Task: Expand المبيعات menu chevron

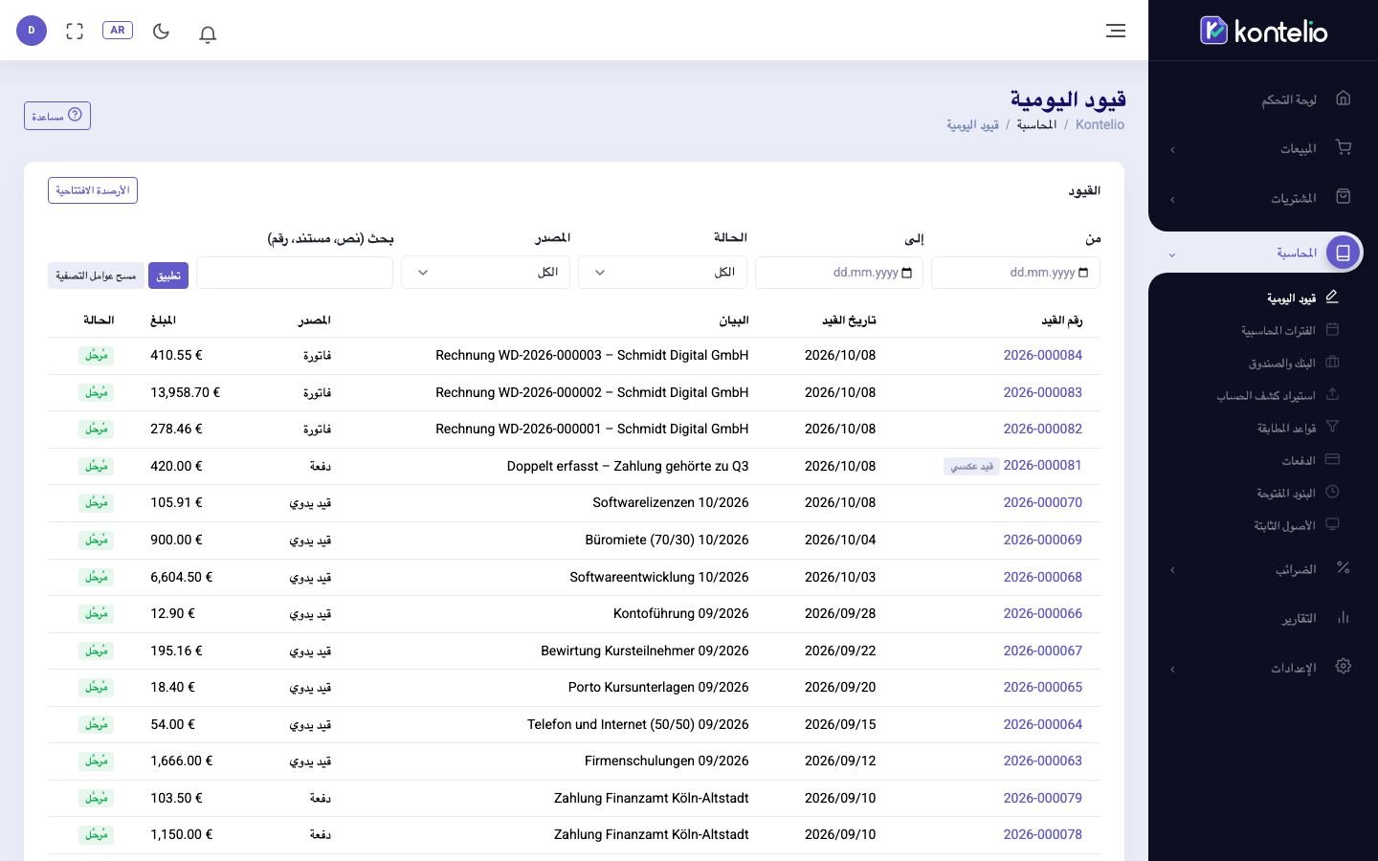Action: [1172, 149]
